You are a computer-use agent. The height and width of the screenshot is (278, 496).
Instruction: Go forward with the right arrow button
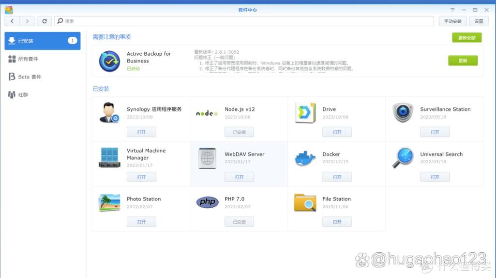[x=27, y=21]
